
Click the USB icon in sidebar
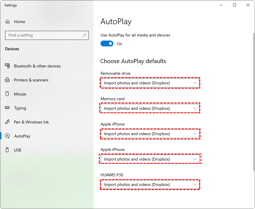pyautogui.click(x=8, y=150)
